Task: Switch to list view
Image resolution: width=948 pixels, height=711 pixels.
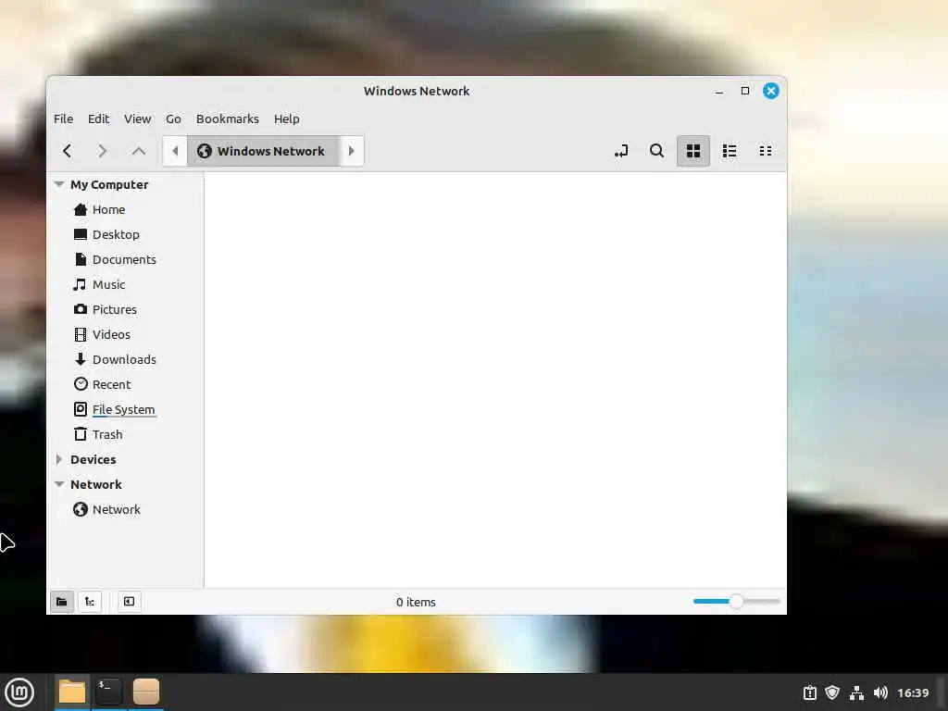Action: point(730,151)
